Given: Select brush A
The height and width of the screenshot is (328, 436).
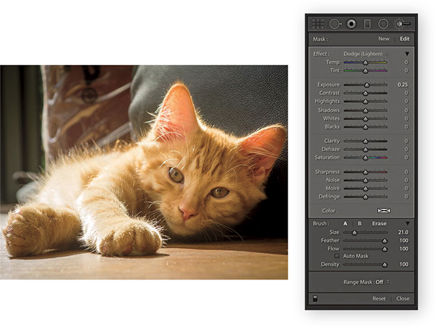Looking at the screenshot, I should coord(345,224).
